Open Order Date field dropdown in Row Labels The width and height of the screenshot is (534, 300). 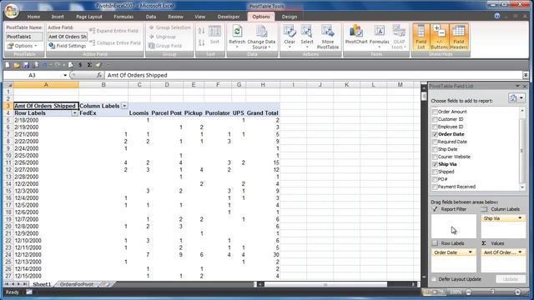click(x=471, y=252)
